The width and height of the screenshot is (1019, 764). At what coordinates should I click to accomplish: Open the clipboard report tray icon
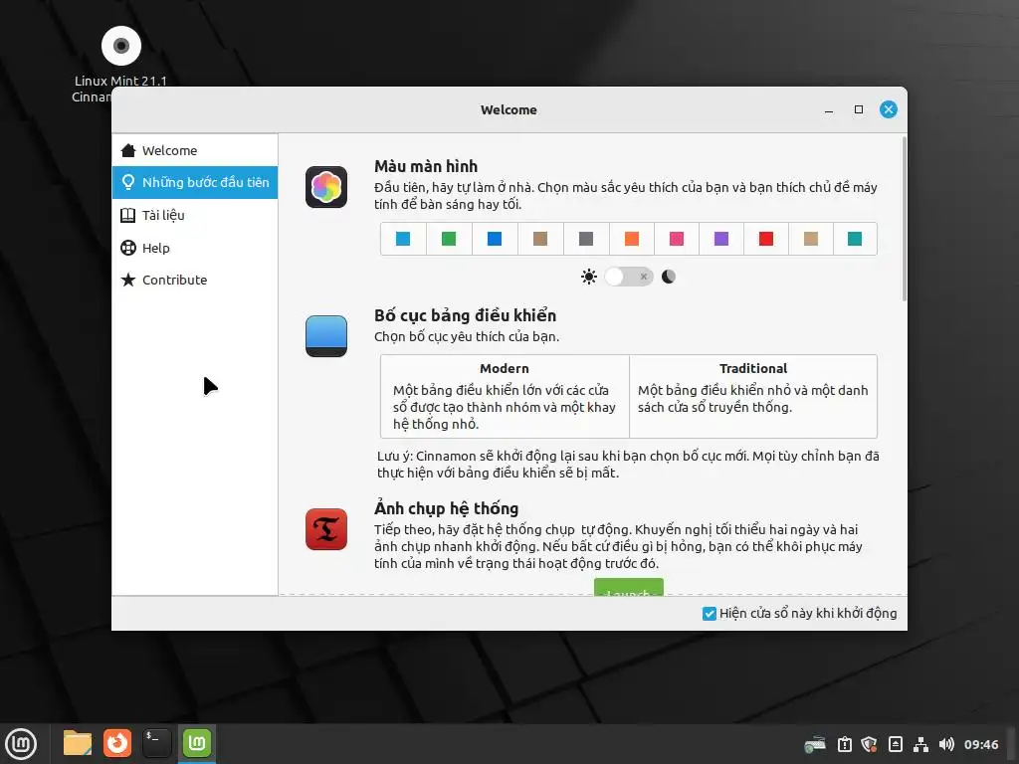pos(844,744)
